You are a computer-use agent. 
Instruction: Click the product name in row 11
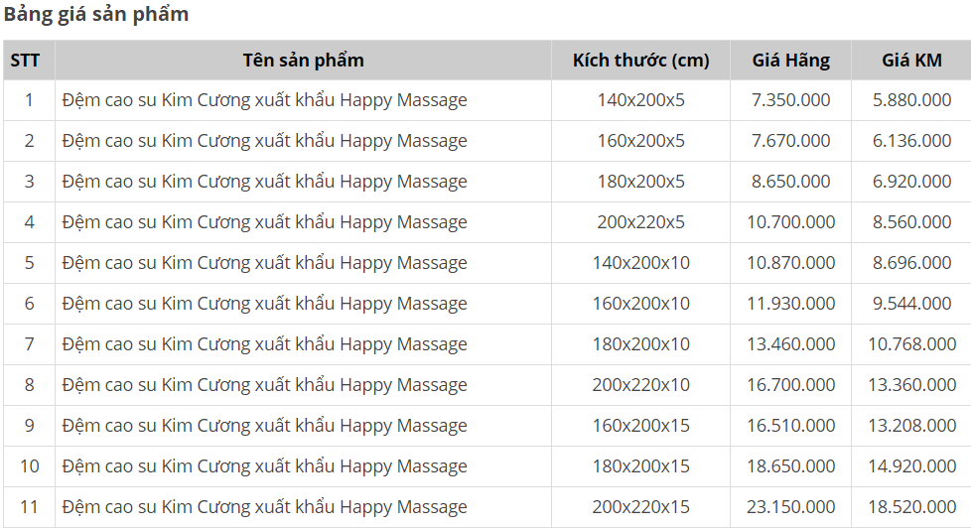pos(264,507)
